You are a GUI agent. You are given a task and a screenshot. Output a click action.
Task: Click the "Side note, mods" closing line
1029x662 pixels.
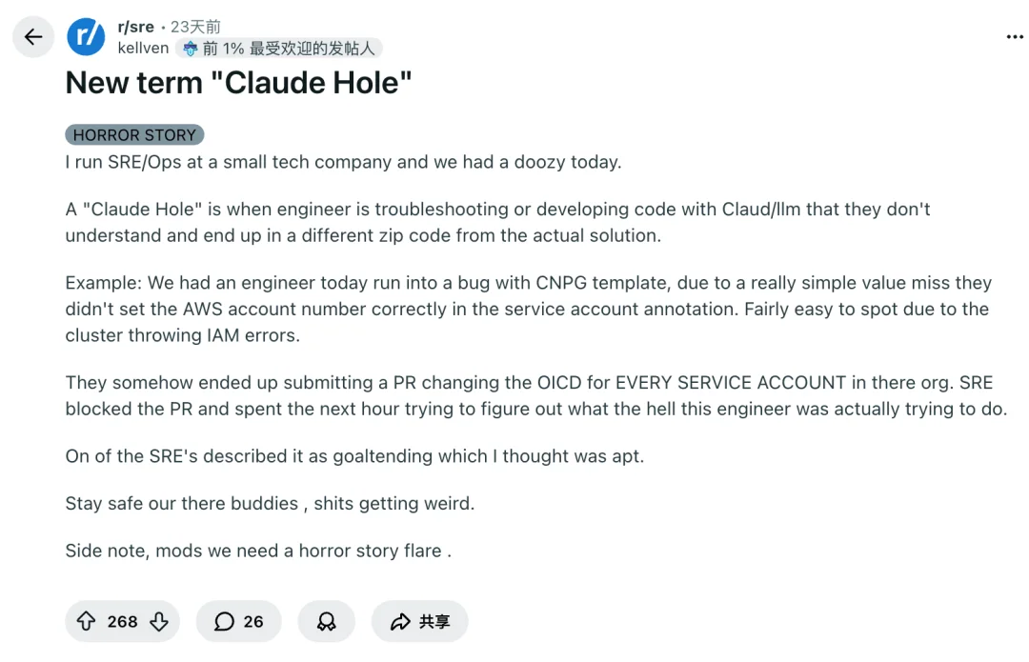click(x=257, y=551)
